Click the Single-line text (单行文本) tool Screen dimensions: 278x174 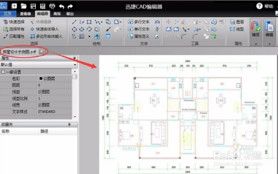click(x=139, y=29)
